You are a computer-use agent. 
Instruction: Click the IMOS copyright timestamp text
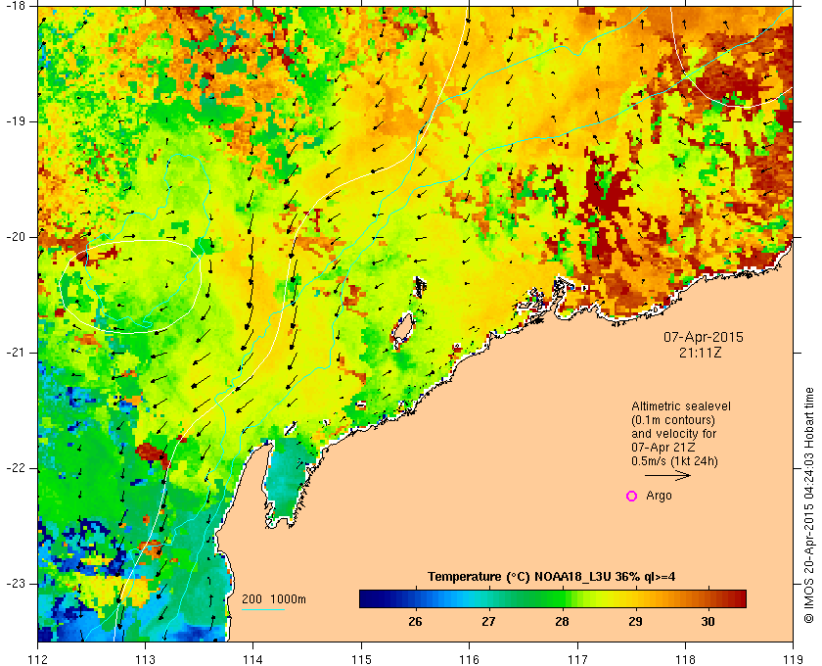tap(809, 506)
